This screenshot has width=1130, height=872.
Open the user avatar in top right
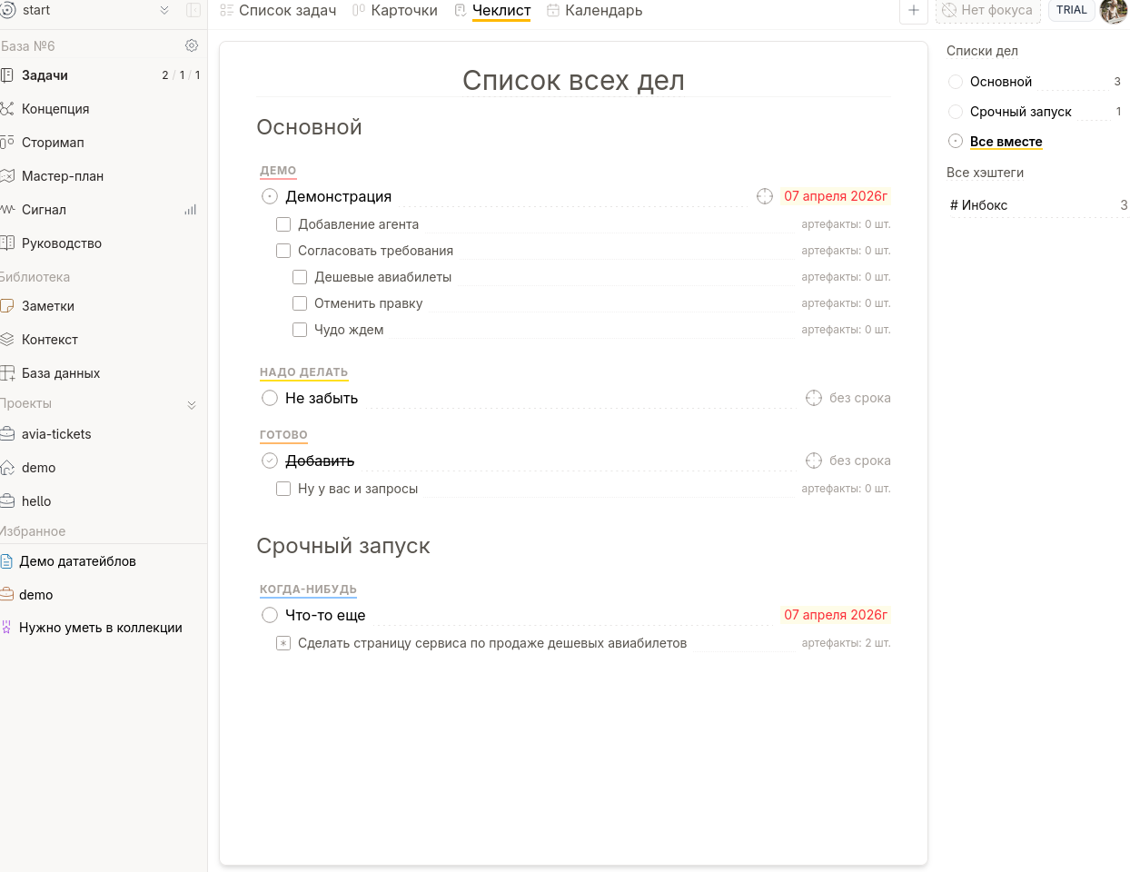(x=1113, y=11)
